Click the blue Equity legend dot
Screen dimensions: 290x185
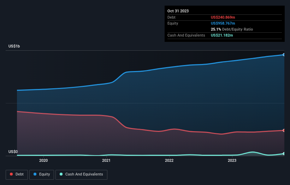[x=35, y=174]
